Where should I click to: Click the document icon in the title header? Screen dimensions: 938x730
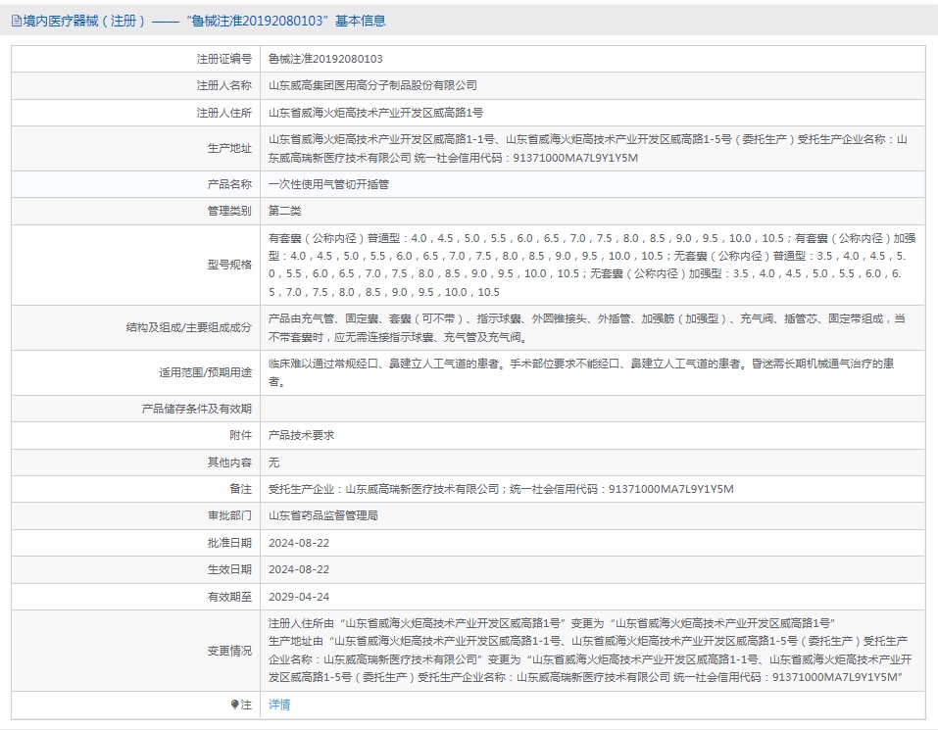point(16,21)
